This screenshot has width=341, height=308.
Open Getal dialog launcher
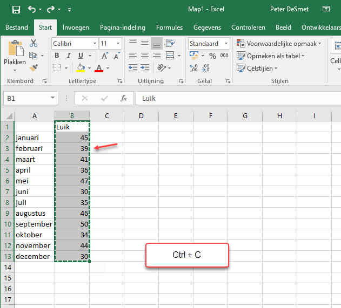click(x=228, y=81)
